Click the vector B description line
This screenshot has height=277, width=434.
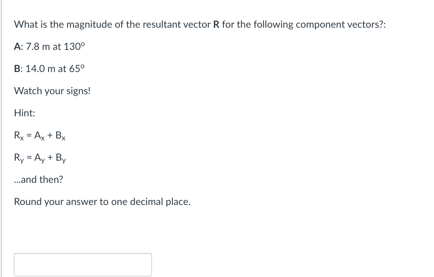(50, 69)
